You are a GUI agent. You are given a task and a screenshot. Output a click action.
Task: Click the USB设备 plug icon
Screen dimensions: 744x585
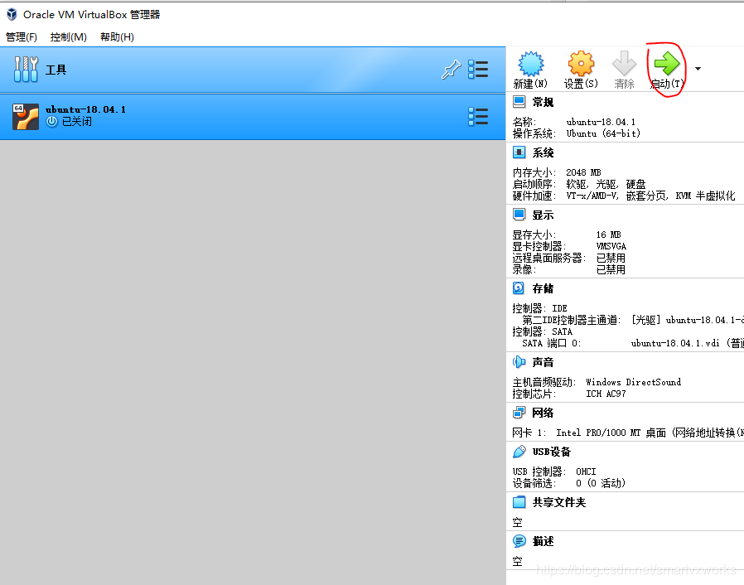click(519, 452)
